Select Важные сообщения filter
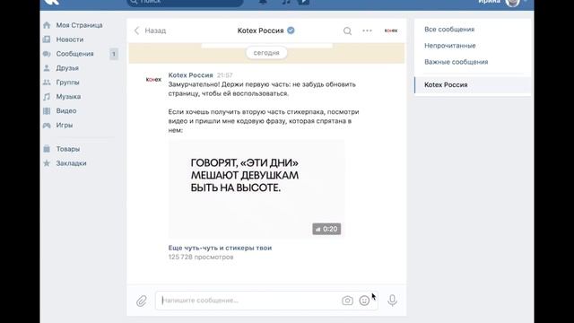 coord(457,62)
